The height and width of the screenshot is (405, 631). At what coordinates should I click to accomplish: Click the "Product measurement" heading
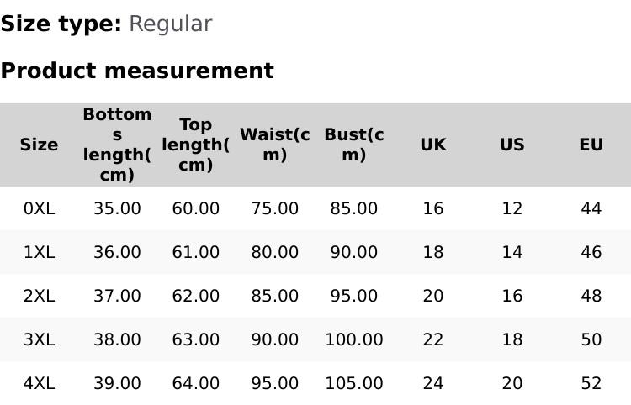[x=137, y=71]
